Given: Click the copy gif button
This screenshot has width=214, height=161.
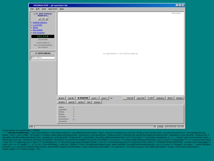Looking at the screenshot, I should point(128,98).
